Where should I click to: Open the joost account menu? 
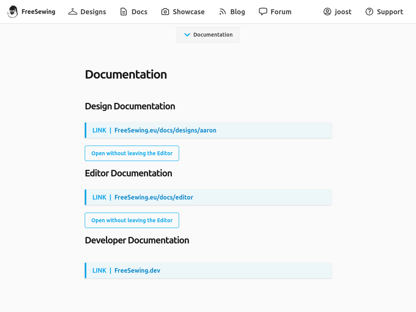[x=343, y=12]
